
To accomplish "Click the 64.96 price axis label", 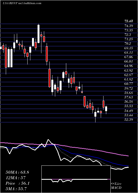I will 129,66.
